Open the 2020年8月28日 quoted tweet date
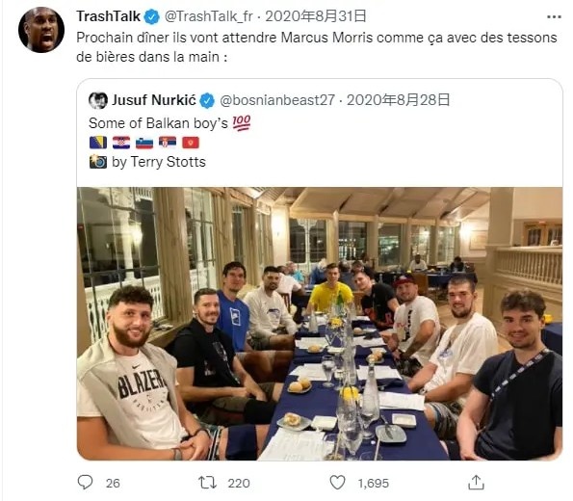 [399, 100]
